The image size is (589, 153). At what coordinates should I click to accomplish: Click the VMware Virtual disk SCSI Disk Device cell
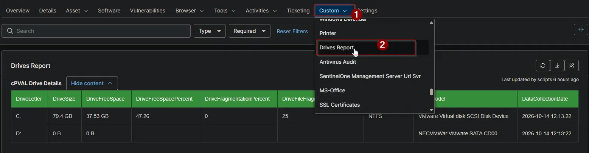[x=465, y=116]
